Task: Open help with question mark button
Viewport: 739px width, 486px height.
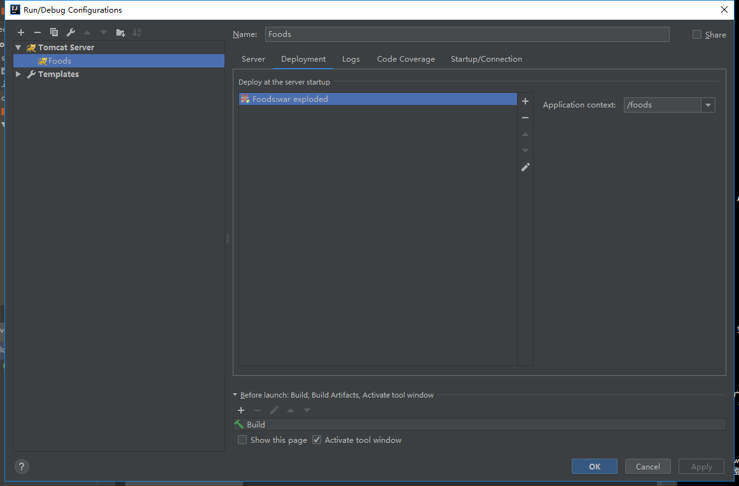Action: 22,467
